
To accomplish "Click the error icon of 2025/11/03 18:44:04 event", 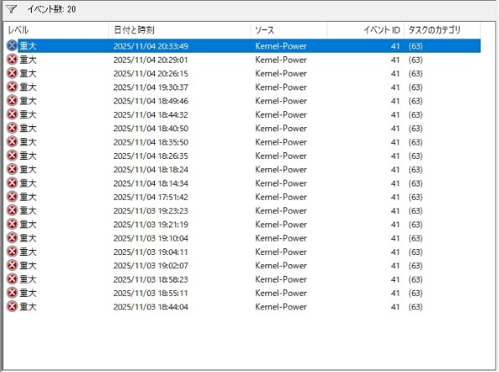I will pyautogui.click(x=12, y=307).
